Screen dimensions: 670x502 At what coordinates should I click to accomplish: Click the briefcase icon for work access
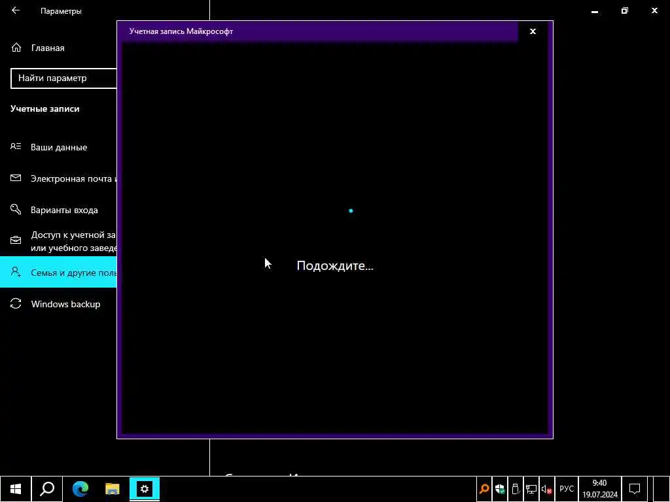coord(16,241)
